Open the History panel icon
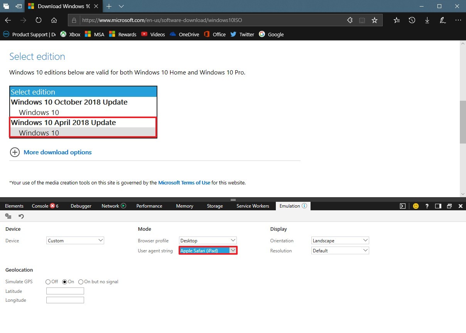The width and height of the screenshot is (466, 333). [x=412, y=20]
